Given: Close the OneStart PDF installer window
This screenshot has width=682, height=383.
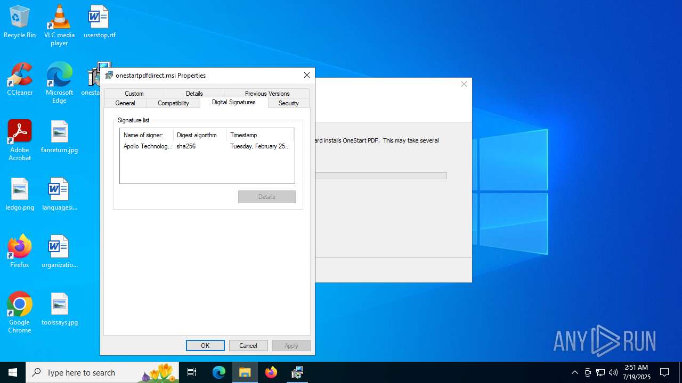Looking at the screenshot, I should click(x=464, y=84).
